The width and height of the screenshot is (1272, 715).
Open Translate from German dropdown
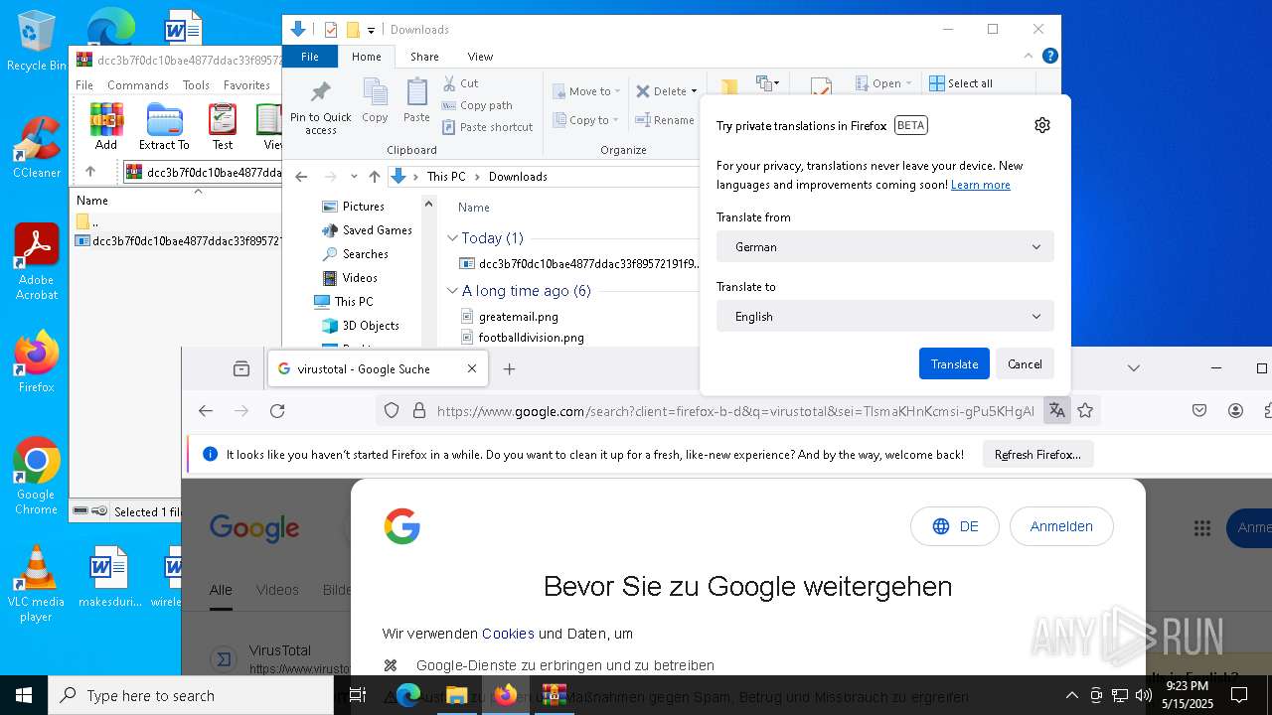pyautogui.click(x=884, y=246)
